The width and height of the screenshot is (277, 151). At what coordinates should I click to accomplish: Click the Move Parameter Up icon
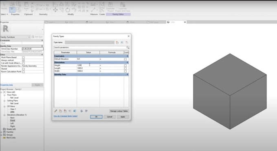click(70, 111)
